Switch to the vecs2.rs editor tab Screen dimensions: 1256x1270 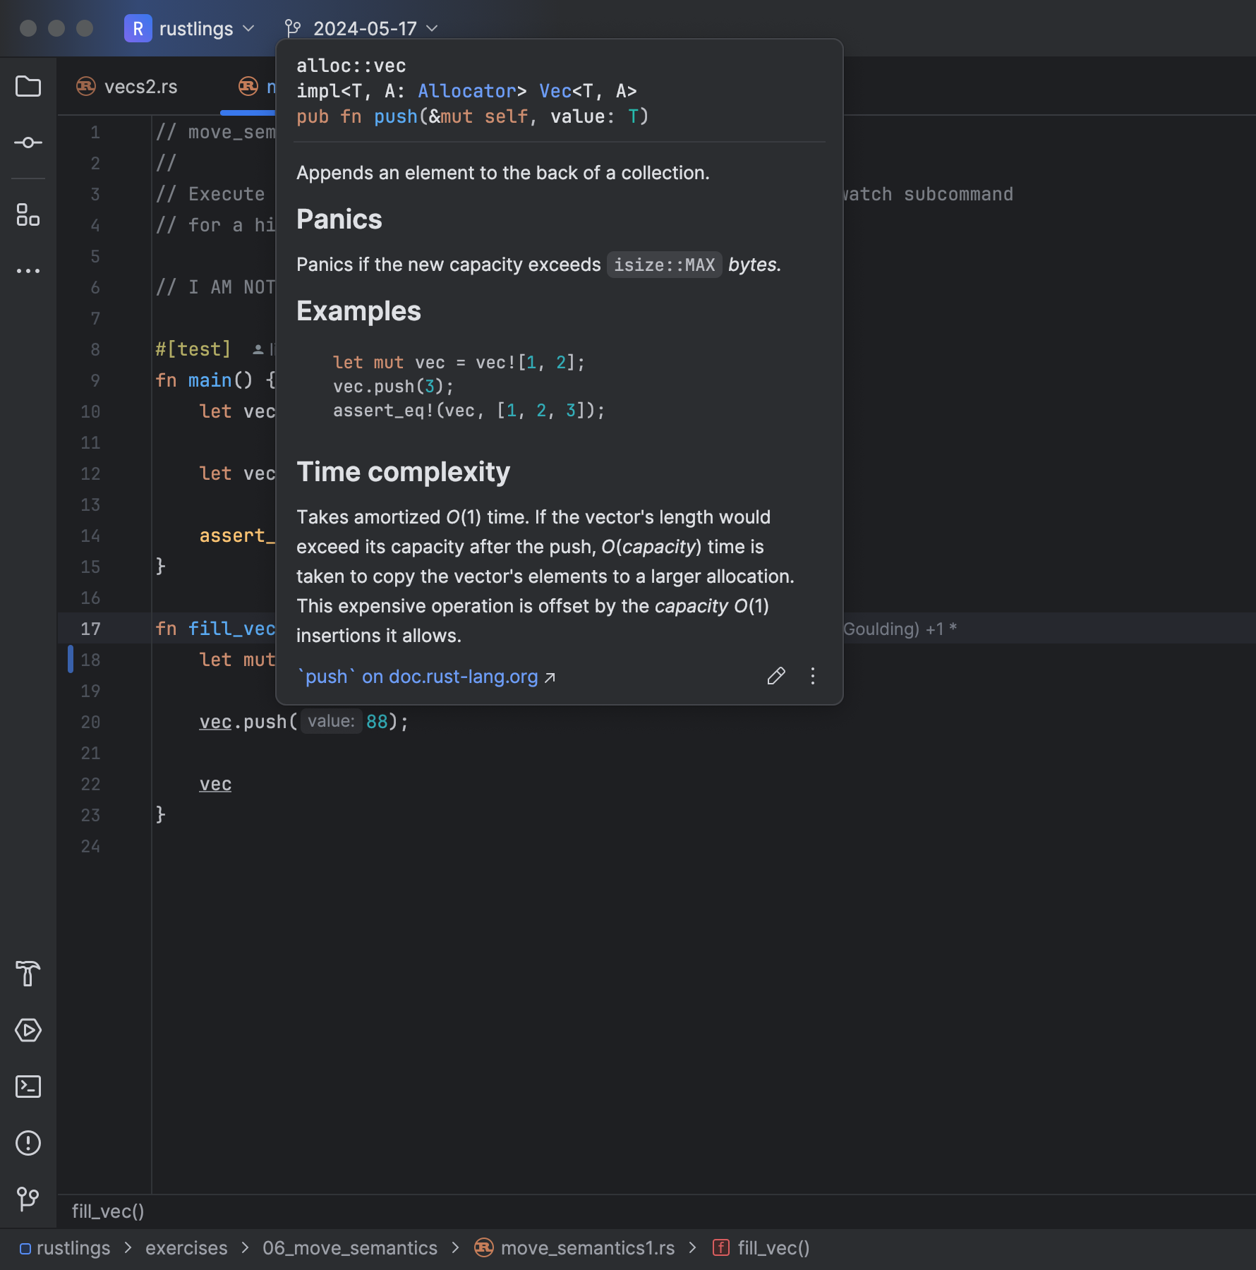[128, 87]
